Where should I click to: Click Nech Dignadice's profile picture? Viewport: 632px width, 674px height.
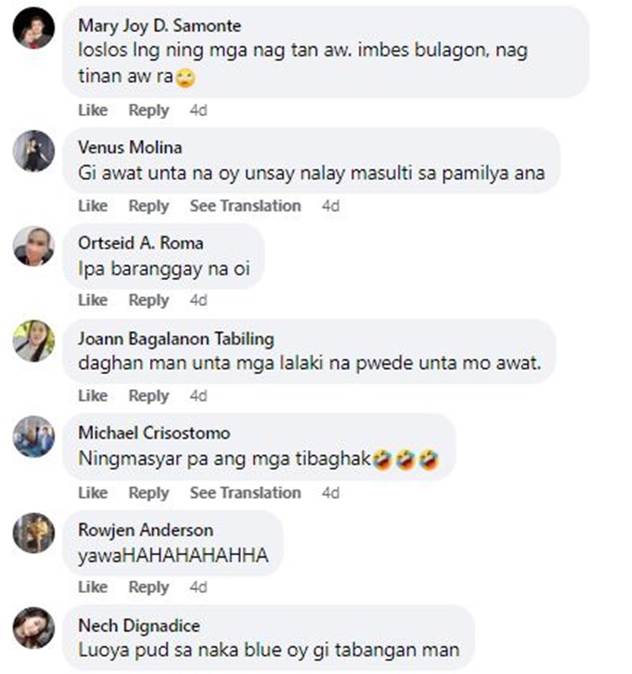[34, 628]
